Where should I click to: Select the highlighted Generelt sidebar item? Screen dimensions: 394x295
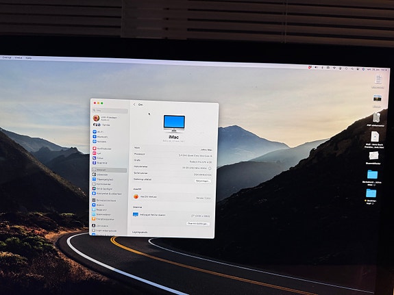(110, 170)
